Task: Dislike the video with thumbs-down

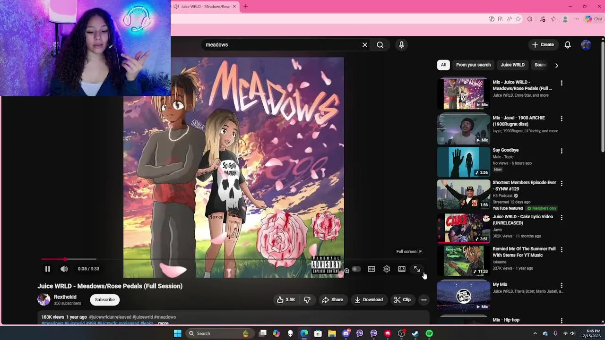Action: coord(307,300)
